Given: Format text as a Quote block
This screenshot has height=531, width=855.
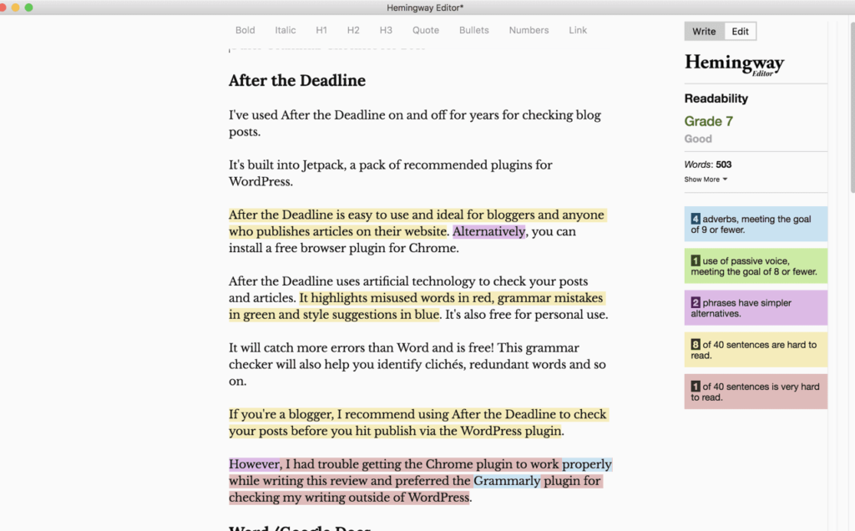Looking at the screenshot, I should 425,30.
